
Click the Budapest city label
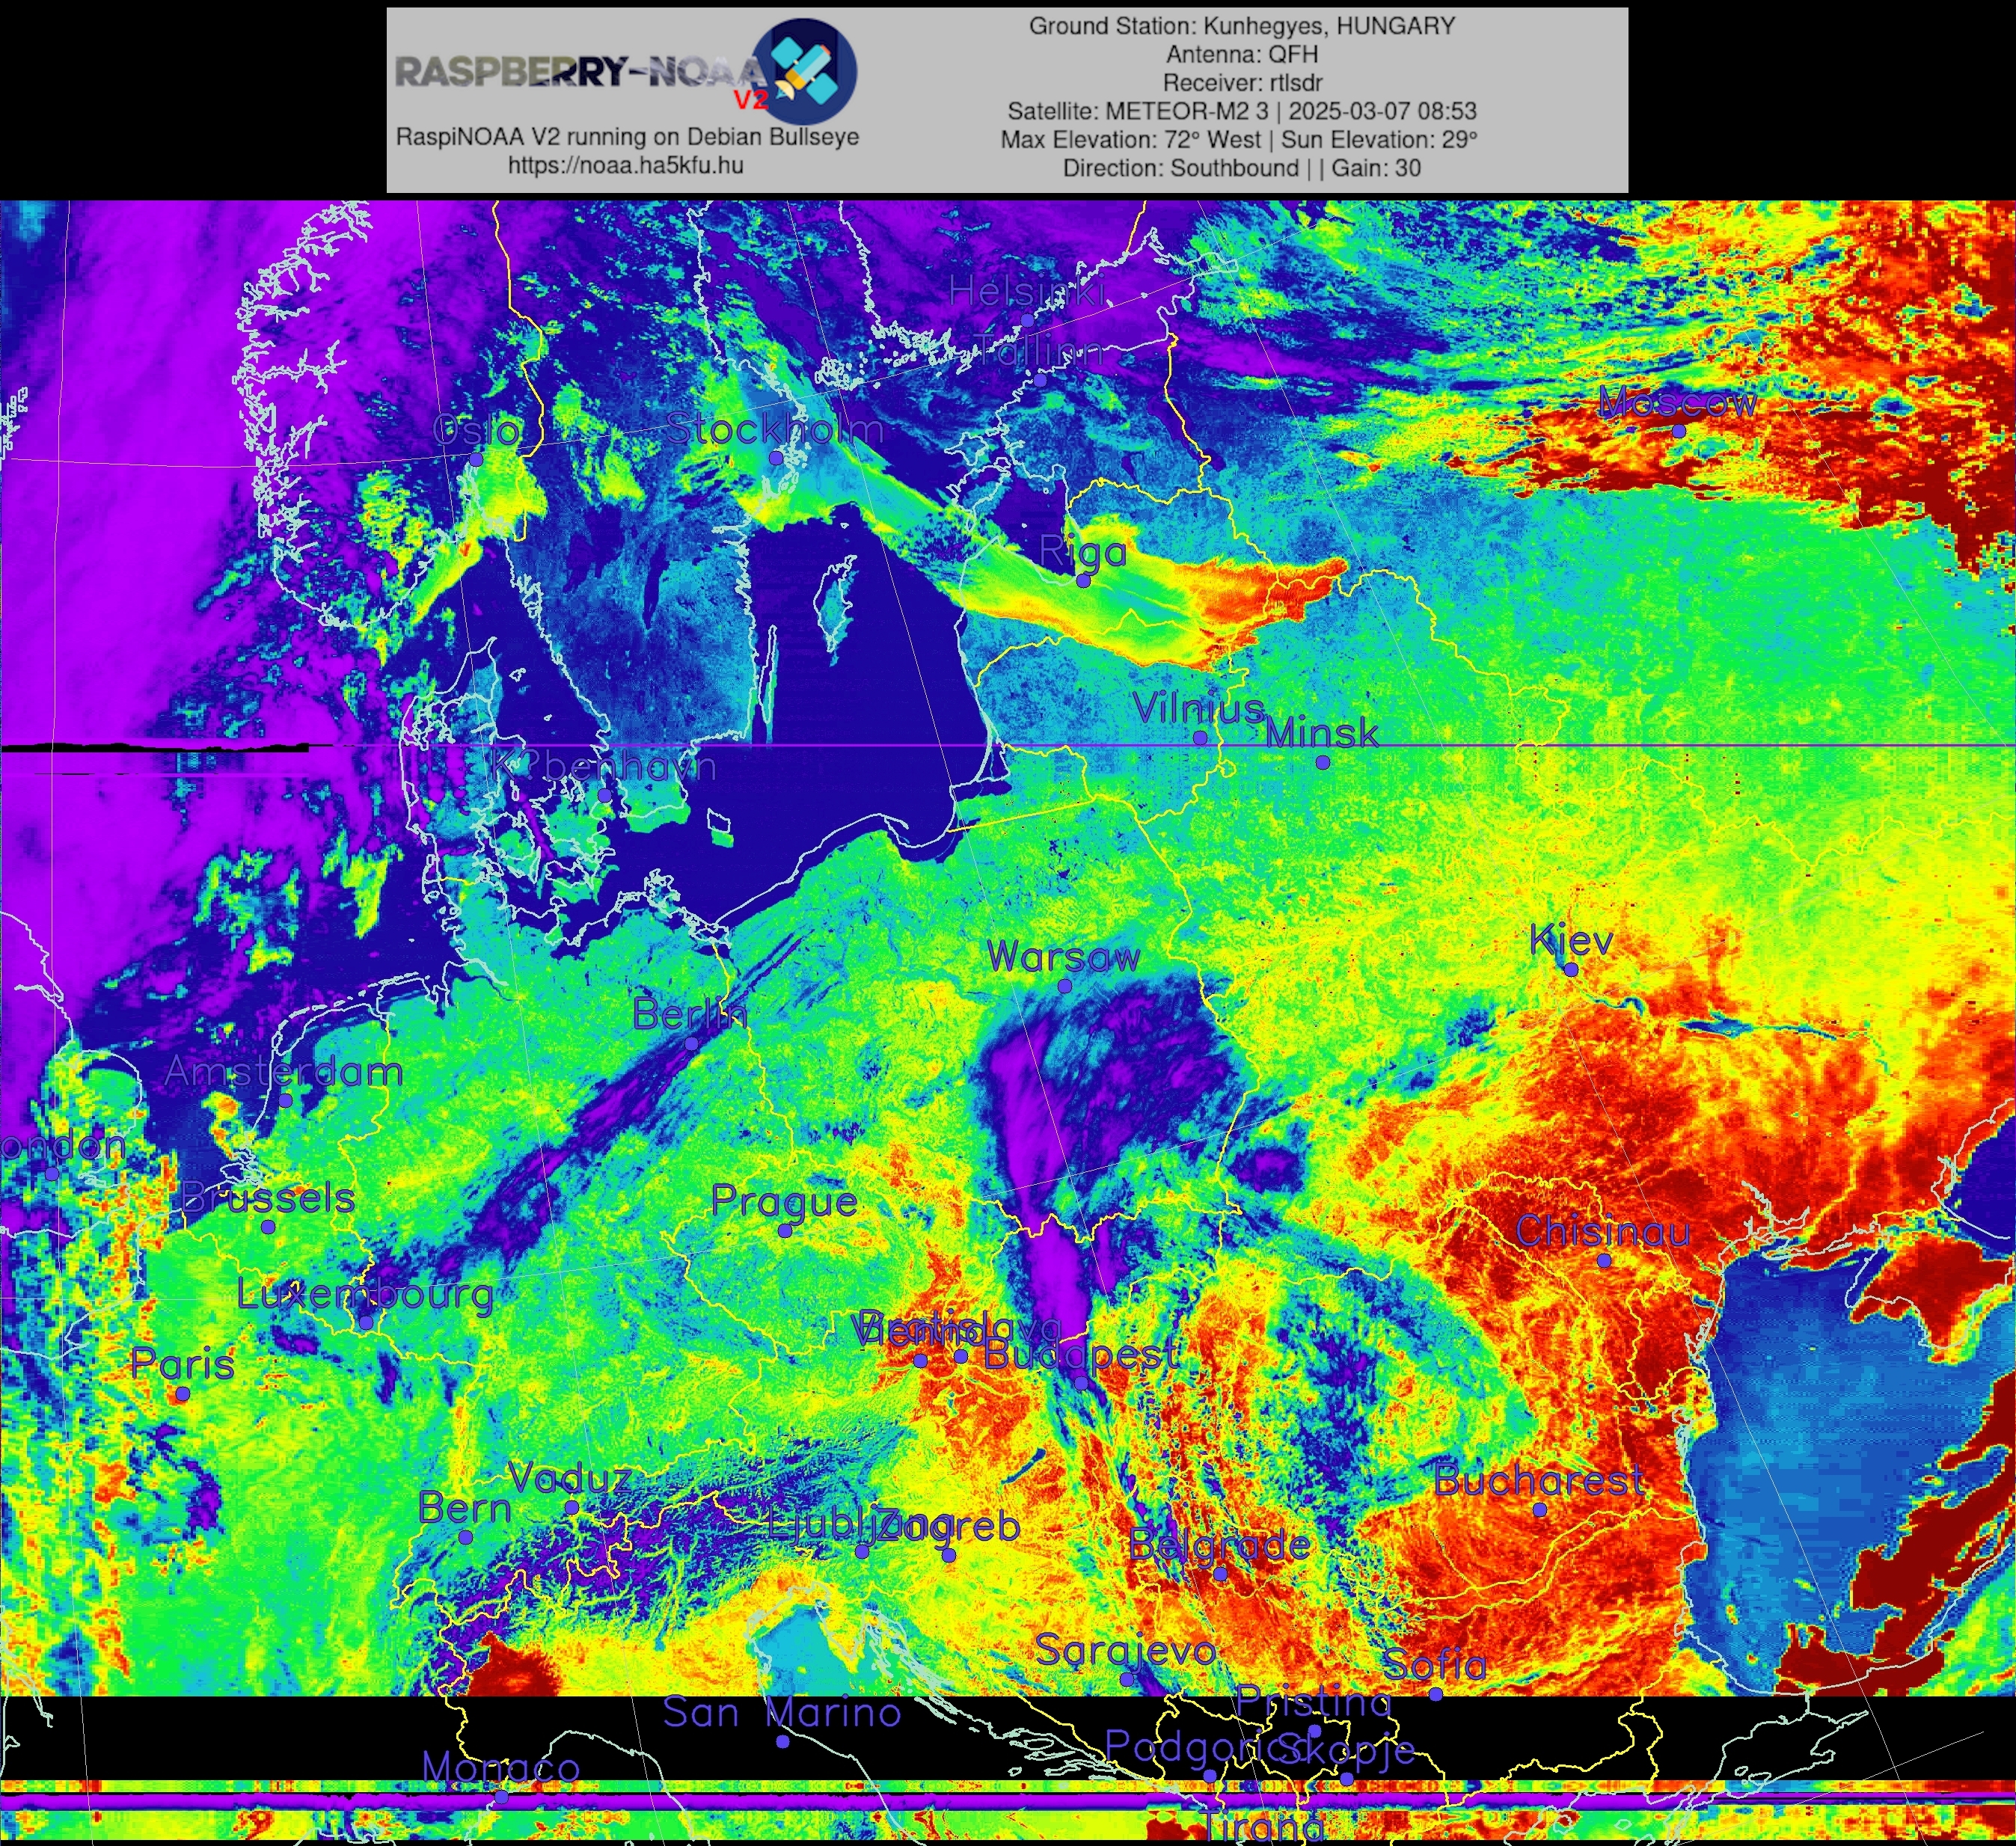(x=1081, y=1356)
